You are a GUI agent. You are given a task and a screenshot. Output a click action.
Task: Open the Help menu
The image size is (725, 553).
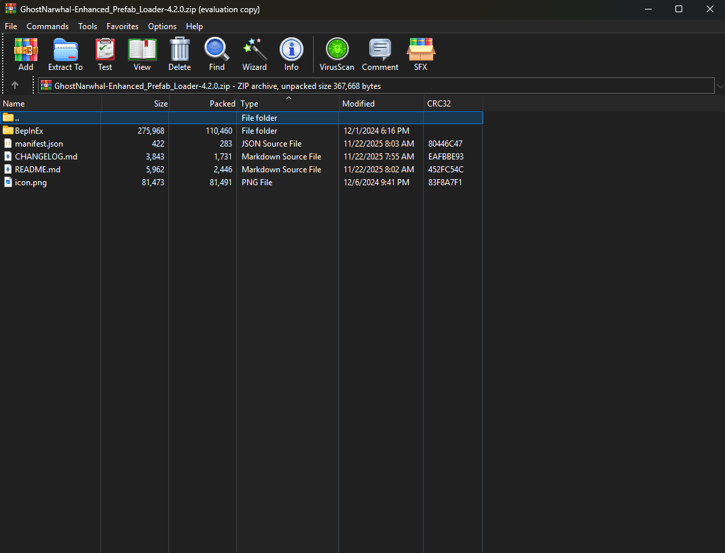click(x=194, y=26)
